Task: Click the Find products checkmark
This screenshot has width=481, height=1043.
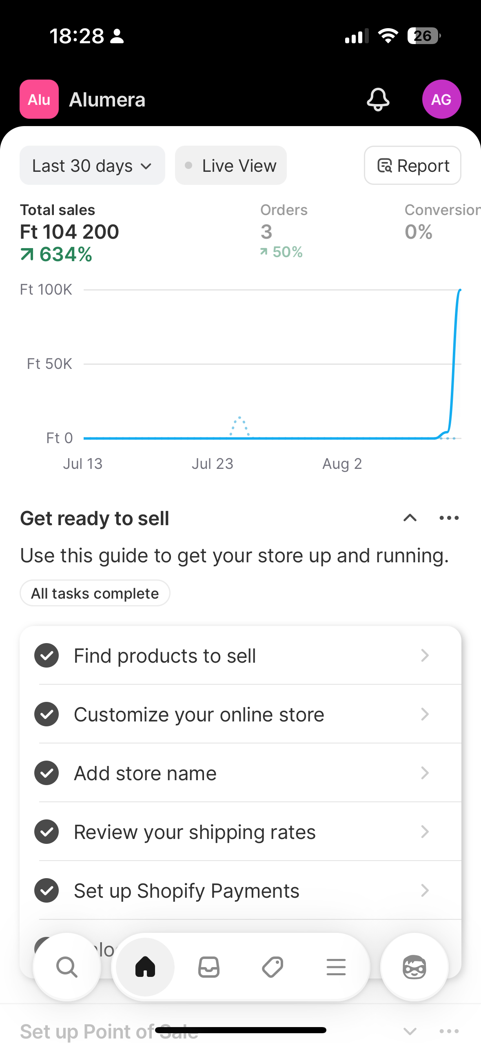Action: [47, 655]
